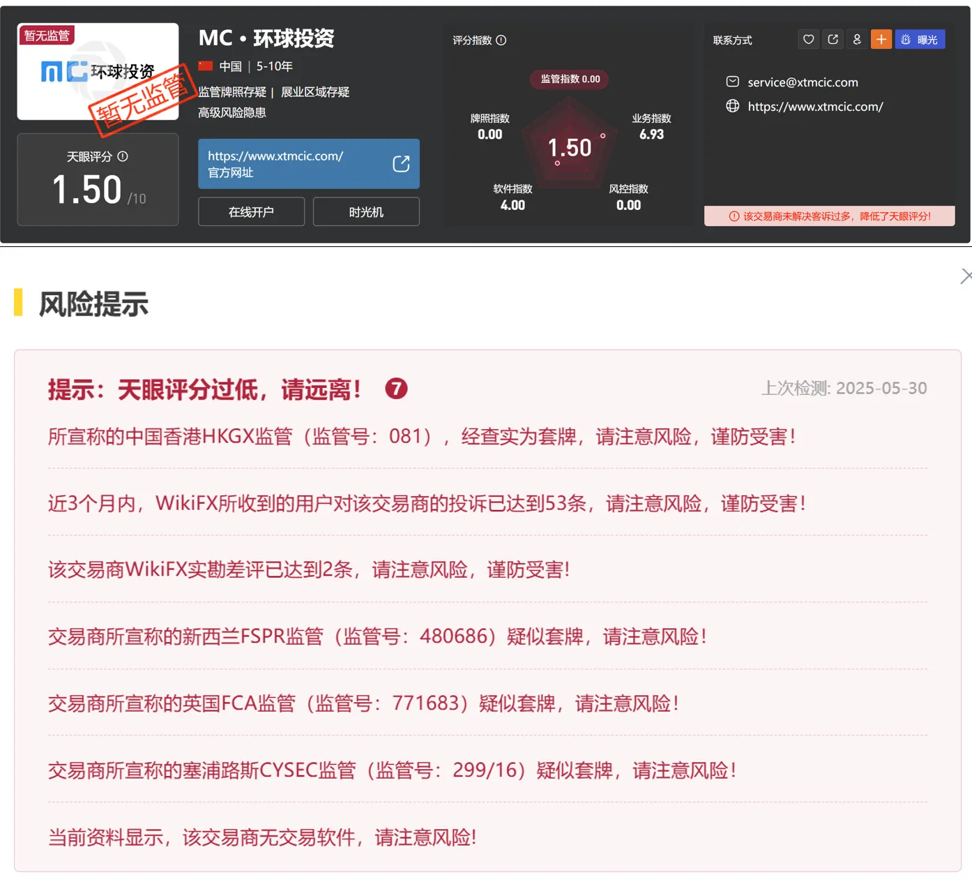Screen dimensions: 972x882
Task: Click the email envelope icon
Action: point(732,82)
